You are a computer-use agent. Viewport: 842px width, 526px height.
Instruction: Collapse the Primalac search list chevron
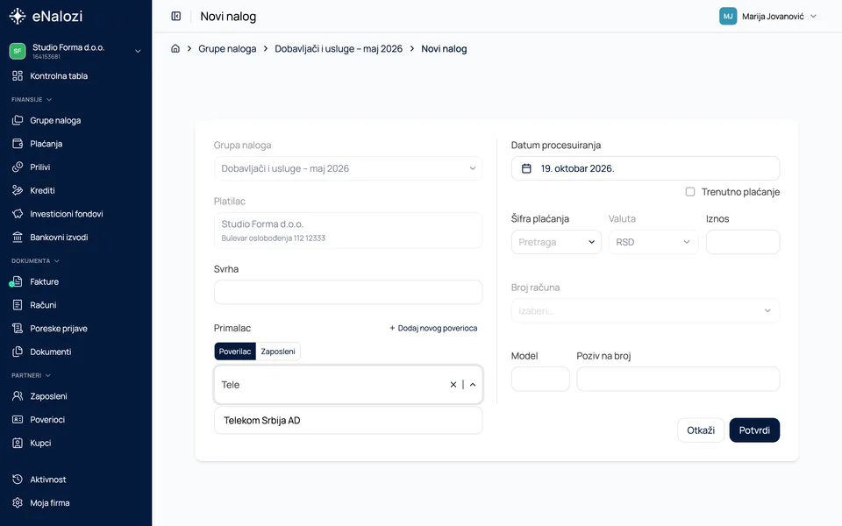click(473, 384)
